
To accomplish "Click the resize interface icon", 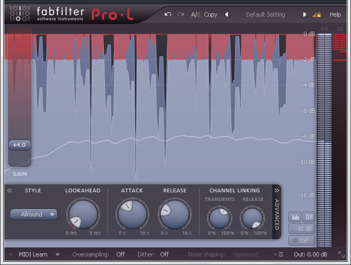I will click(x=341, y=254).
